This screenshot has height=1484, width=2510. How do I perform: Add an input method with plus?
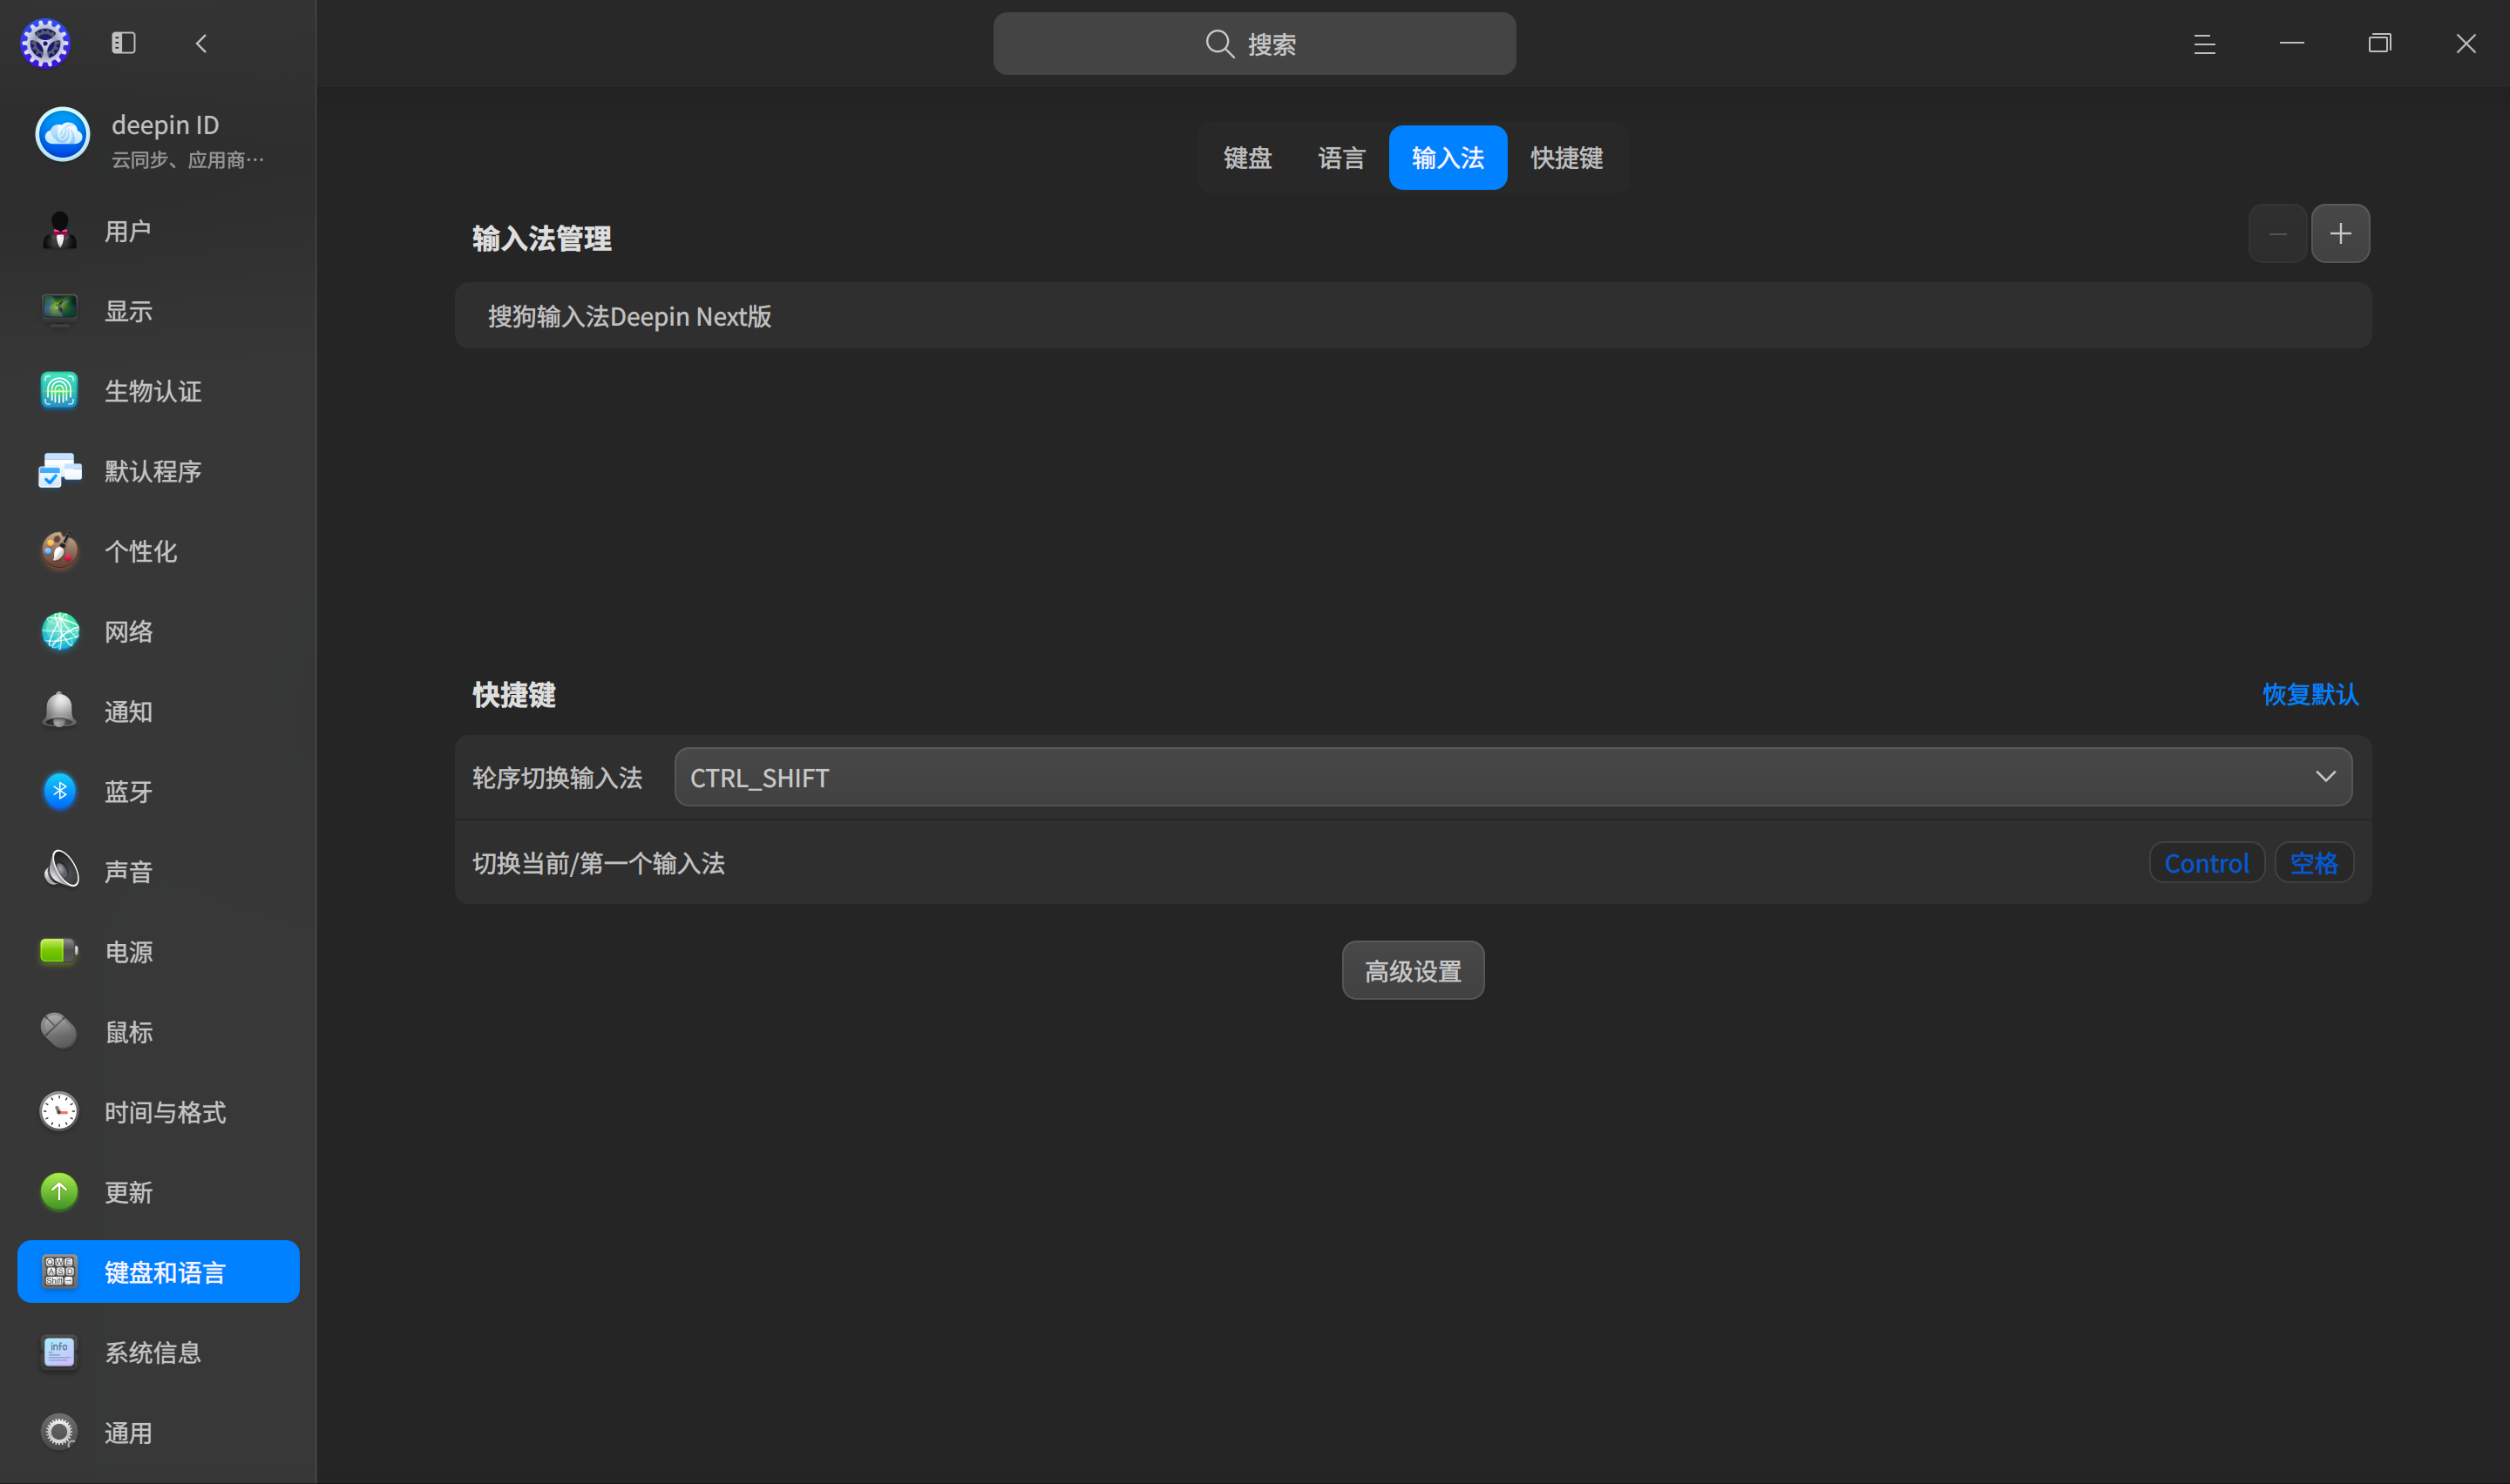click(x=2340, y=234)
